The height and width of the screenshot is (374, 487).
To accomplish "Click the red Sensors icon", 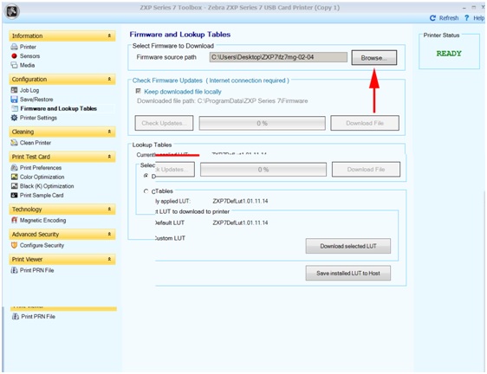I will coord(14,56).
